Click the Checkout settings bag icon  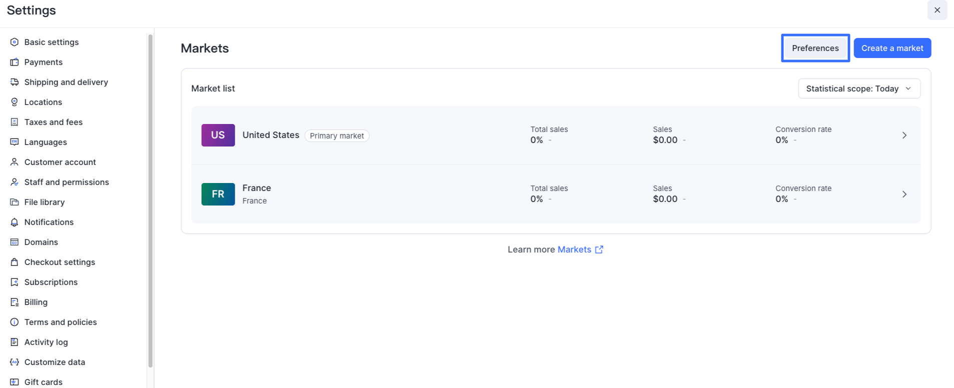(15, 262)
